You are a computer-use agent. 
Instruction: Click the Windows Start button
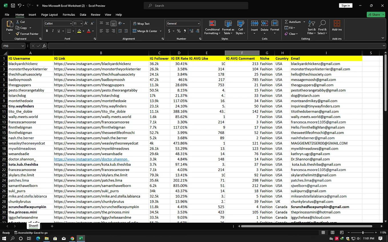[x=4, y=239]
